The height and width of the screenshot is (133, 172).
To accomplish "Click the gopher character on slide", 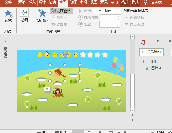I will pos(58,92).
